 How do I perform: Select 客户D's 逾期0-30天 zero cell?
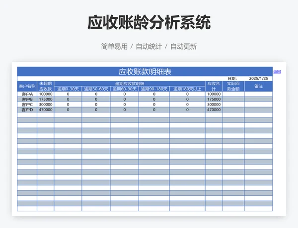[68, 110]
